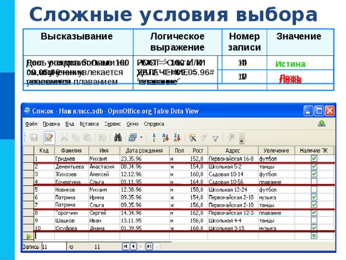Click the Наличие ПК column header
The width and height of the screenshot is (346, 260).
pyautogui.click(x=314, y=151)
